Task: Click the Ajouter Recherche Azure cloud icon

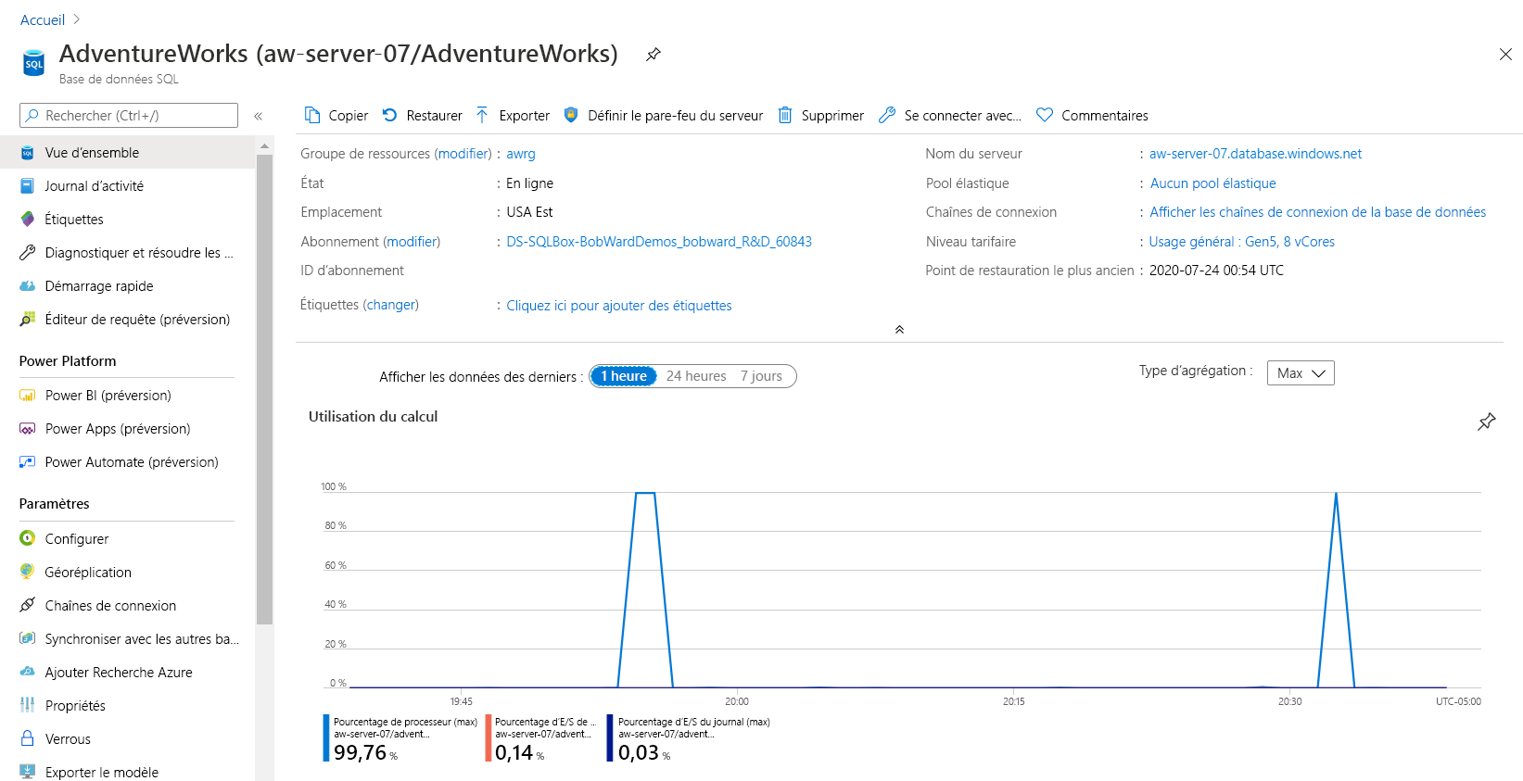Action: click(x=28, y=672)
